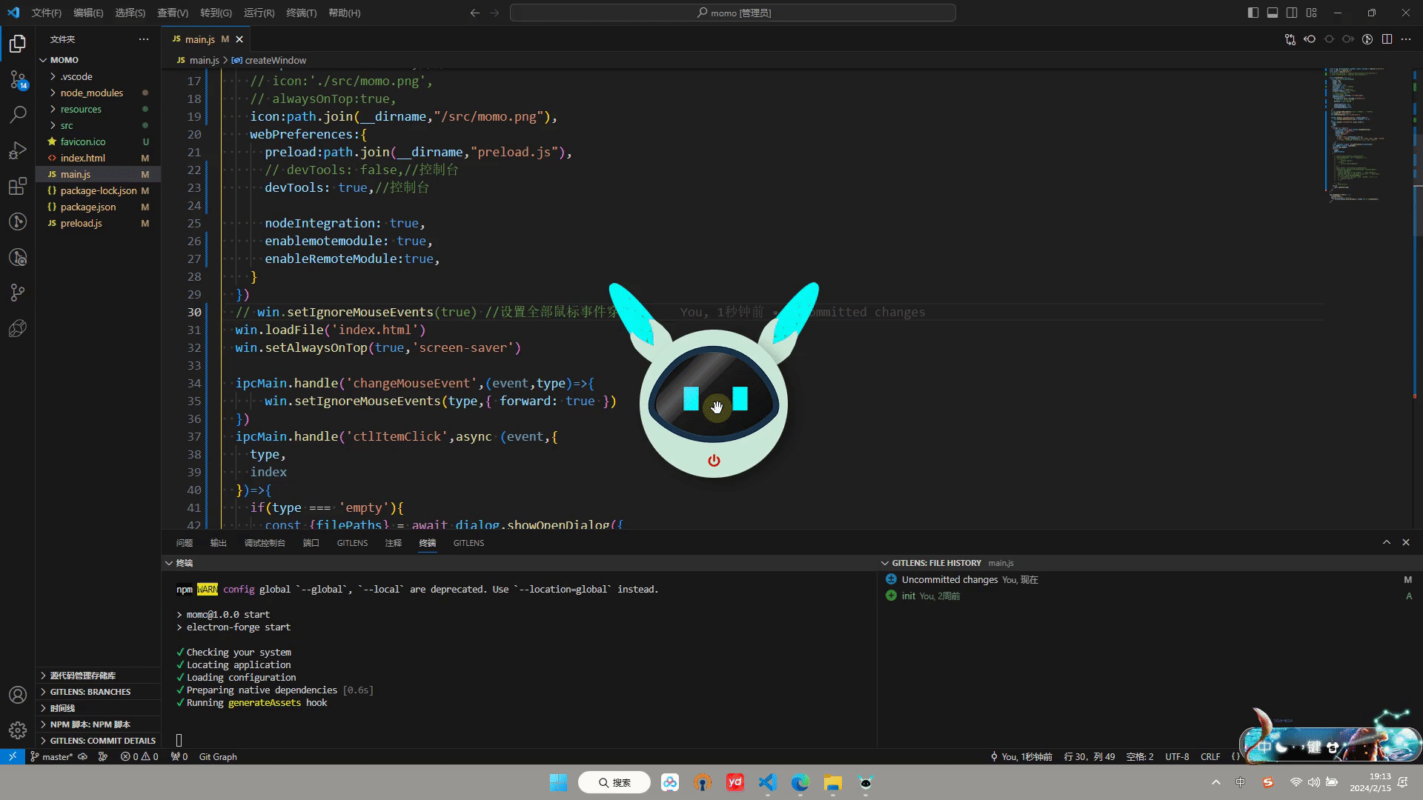
Task: Show hidden system tray icons
Action: pos(1215,782)
